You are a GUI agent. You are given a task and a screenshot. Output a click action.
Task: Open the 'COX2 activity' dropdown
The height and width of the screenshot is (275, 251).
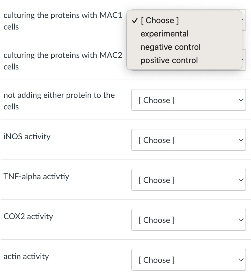[x=189, y=220]
